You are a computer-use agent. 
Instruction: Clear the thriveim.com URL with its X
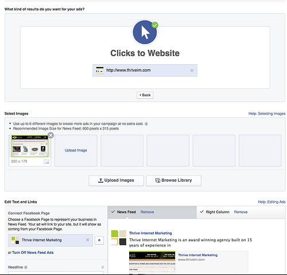tap(192, 70)
